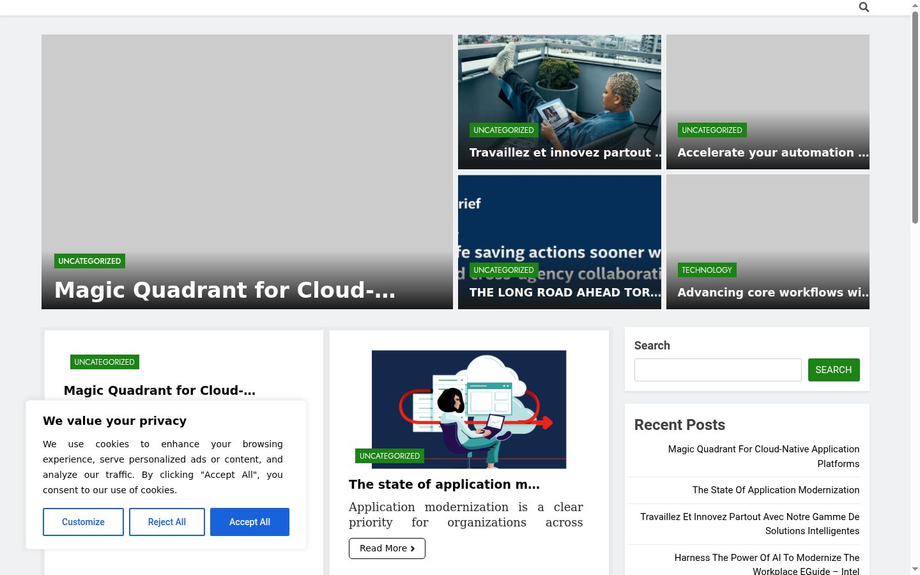
Task: Open the Magic Quadrant card title in post list
Action: (160, 390)
